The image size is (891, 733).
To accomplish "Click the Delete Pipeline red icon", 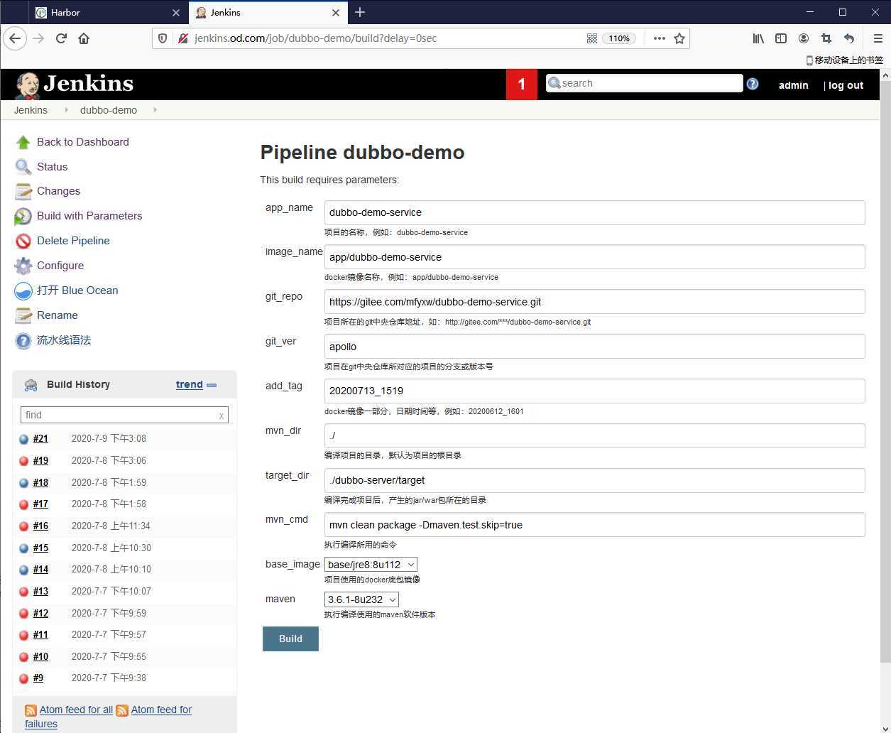I will 23,241.
